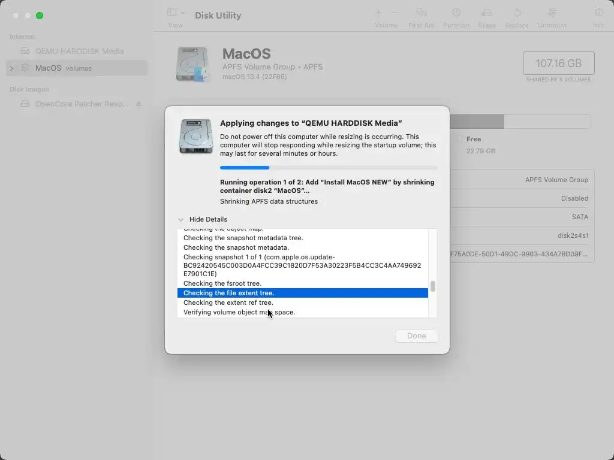Open the Info toolbar icon

pos(599,13)
